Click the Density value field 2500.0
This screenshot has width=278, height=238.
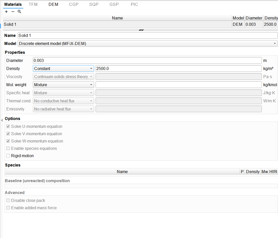coord(178,68)
